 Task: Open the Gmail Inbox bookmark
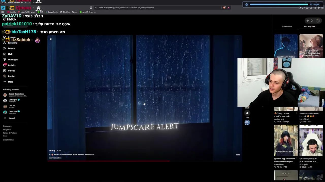pos(26,12)
